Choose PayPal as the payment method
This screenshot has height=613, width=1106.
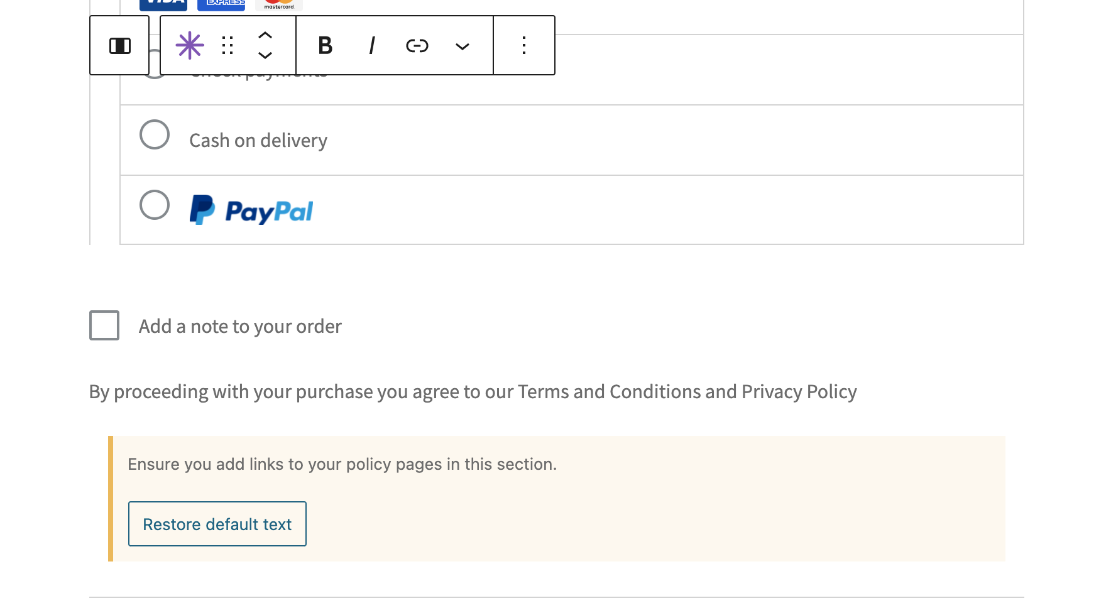click(x=154, y=204)
